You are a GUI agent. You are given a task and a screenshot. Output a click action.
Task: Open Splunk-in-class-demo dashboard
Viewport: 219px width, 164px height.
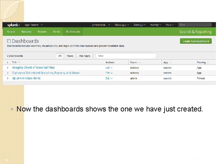pyautogui.click(x=26, y=78)
